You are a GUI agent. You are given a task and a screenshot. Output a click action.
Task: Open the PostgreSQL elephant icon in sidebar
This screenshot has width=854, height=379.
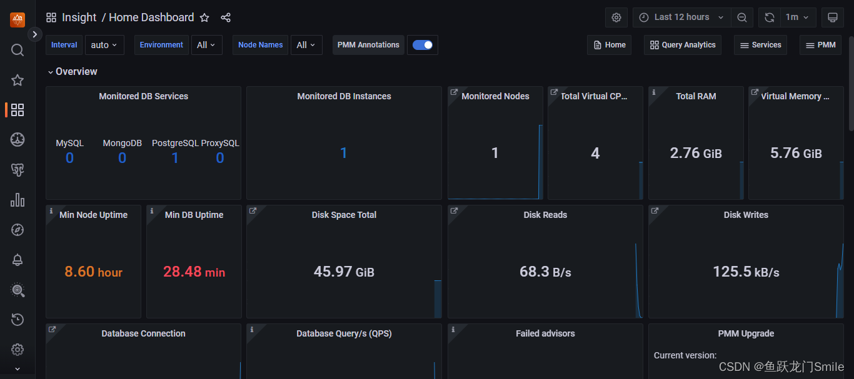click(18, 170)
